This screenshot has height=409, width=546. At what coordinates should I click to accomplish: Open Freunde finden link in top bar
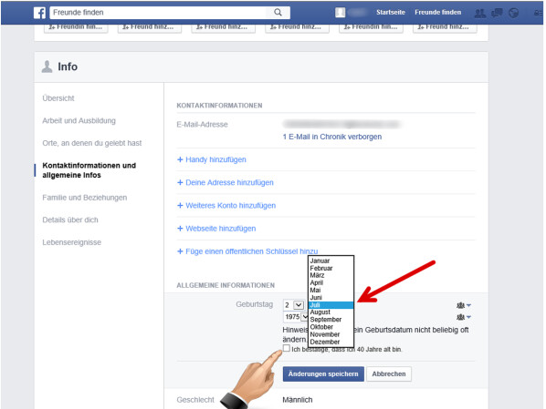(x=437, y=13)
